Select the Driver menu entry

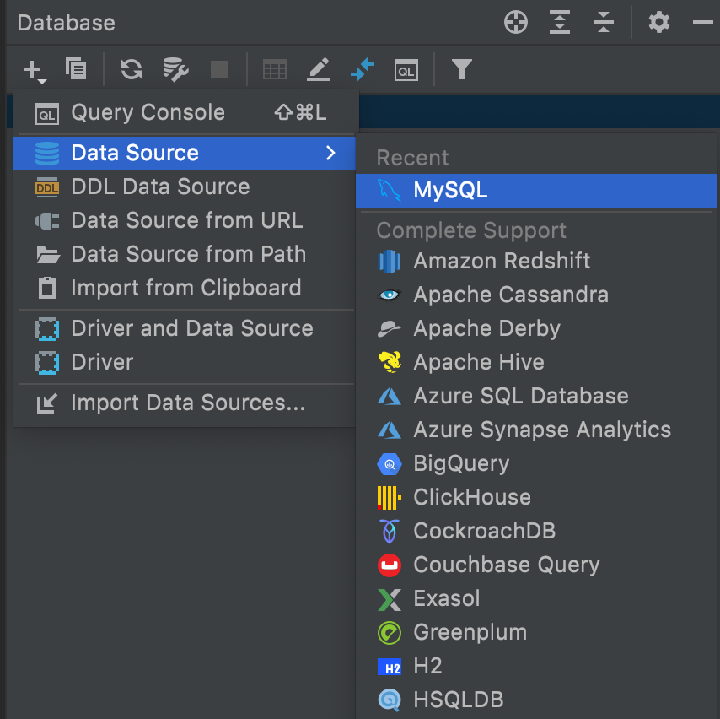(x=184, y=362)
